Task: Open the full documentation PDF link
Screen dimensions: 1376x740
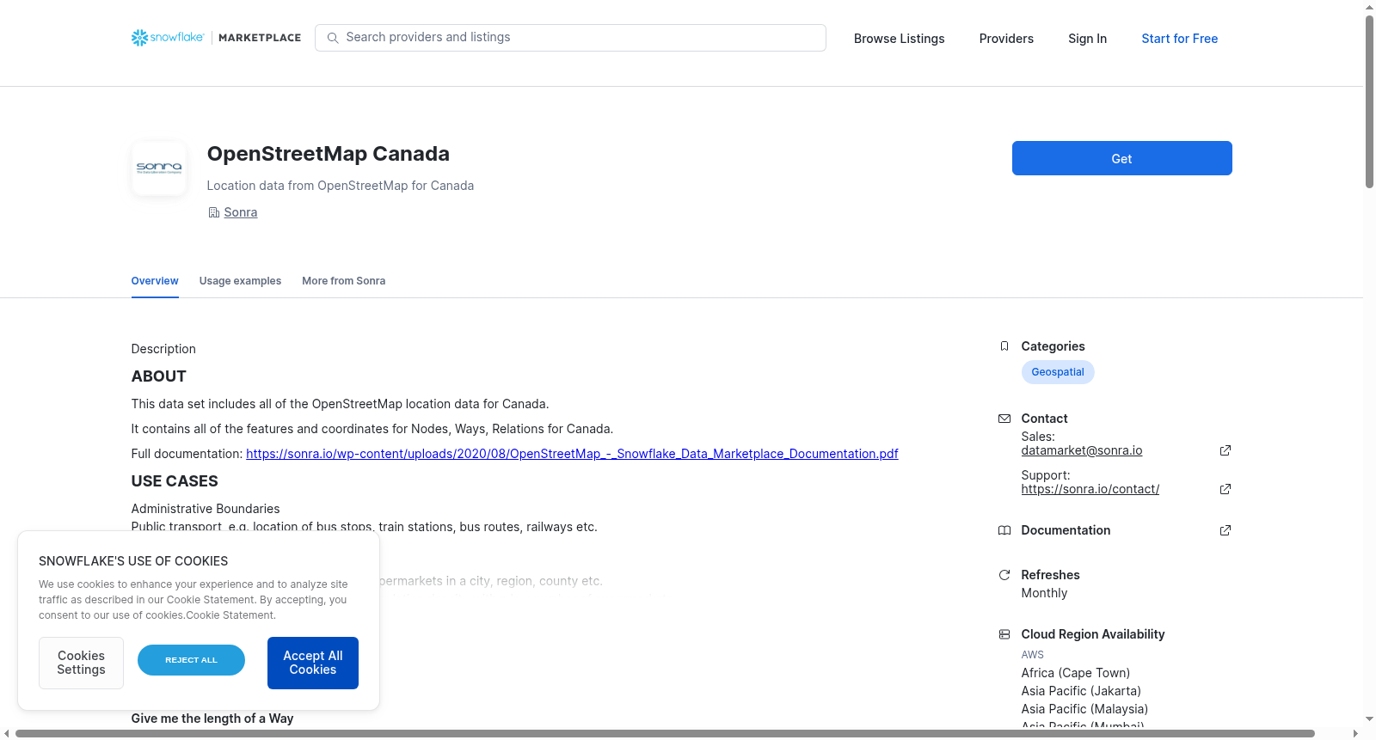Action: pos(572,454)
